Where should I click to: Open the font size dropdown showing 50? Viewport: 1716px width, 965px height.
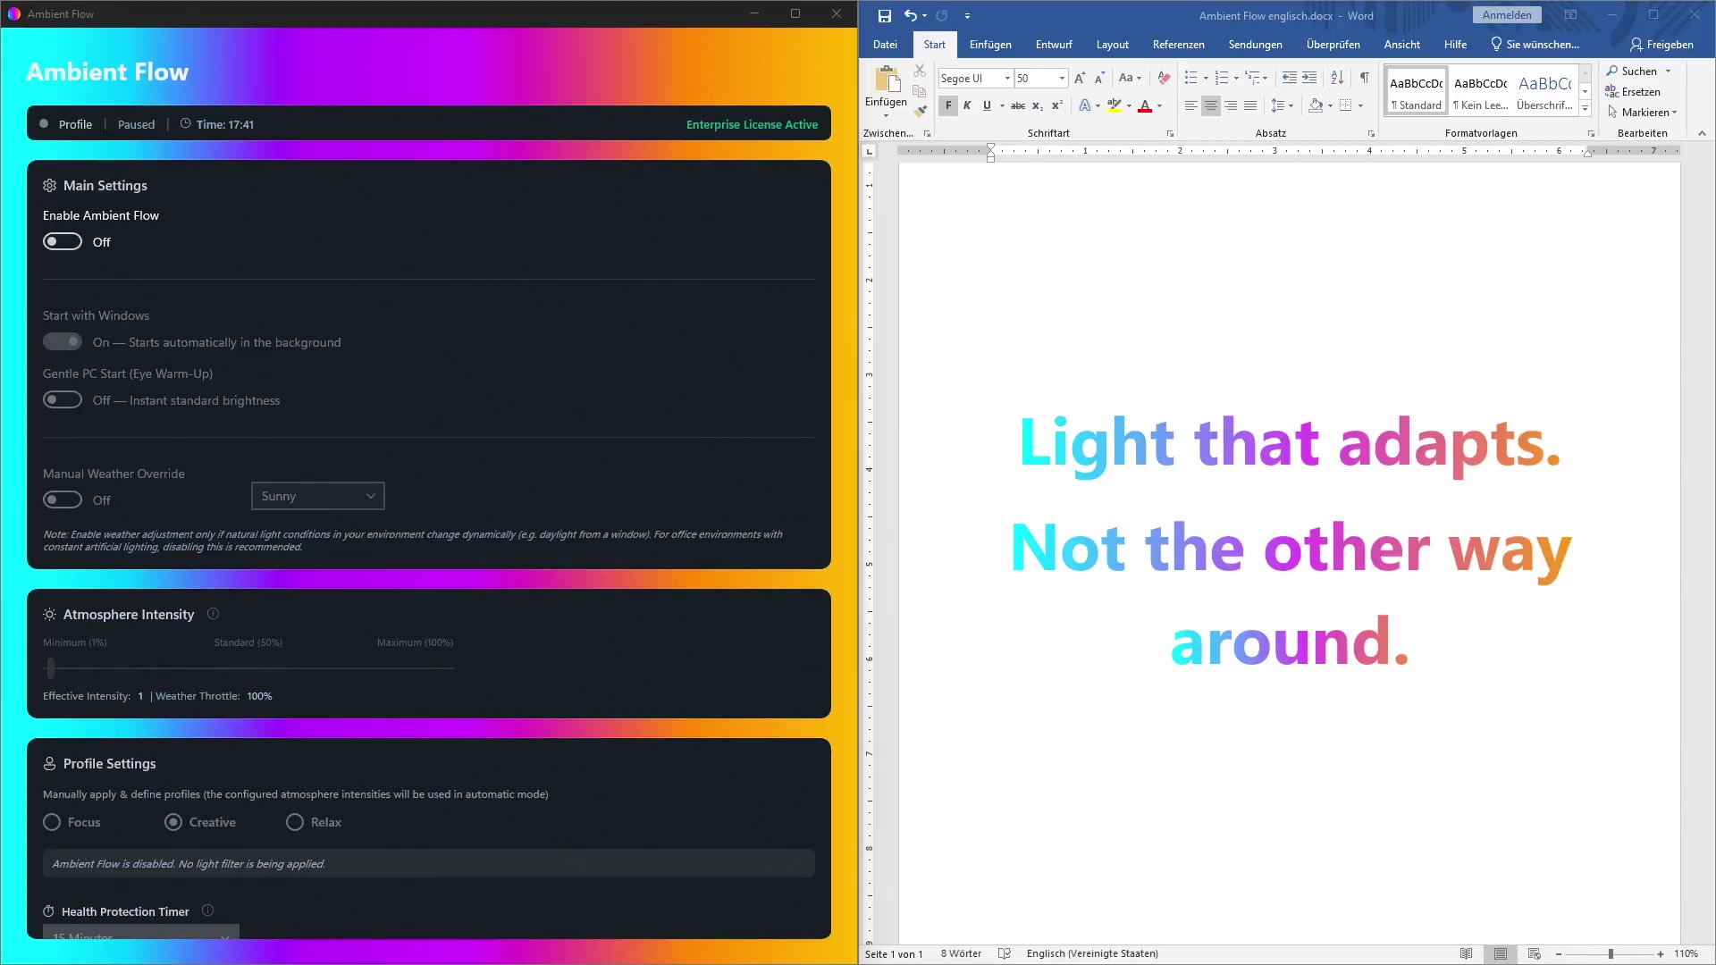click(1062, 78)
